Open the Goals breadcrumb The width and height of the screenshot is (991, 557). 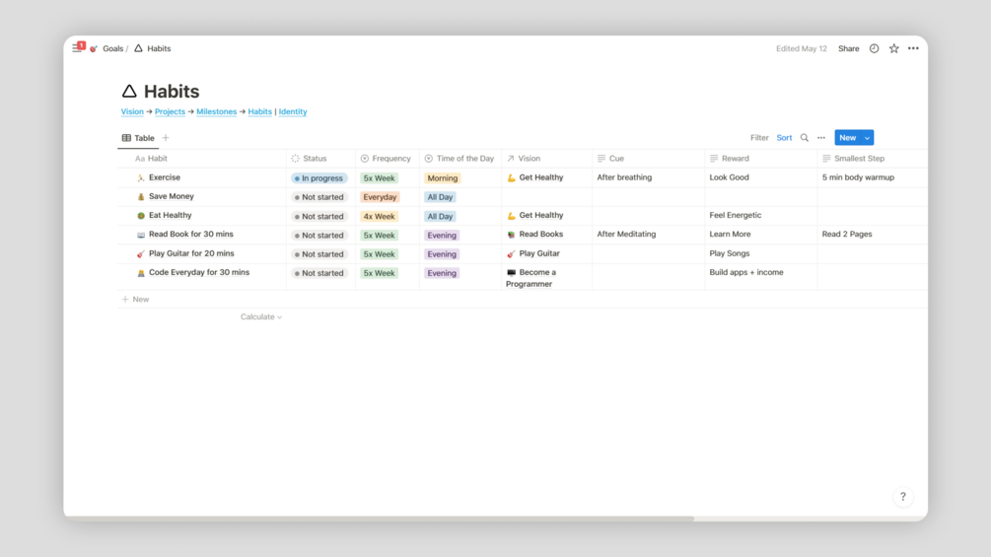click(112, 48)
